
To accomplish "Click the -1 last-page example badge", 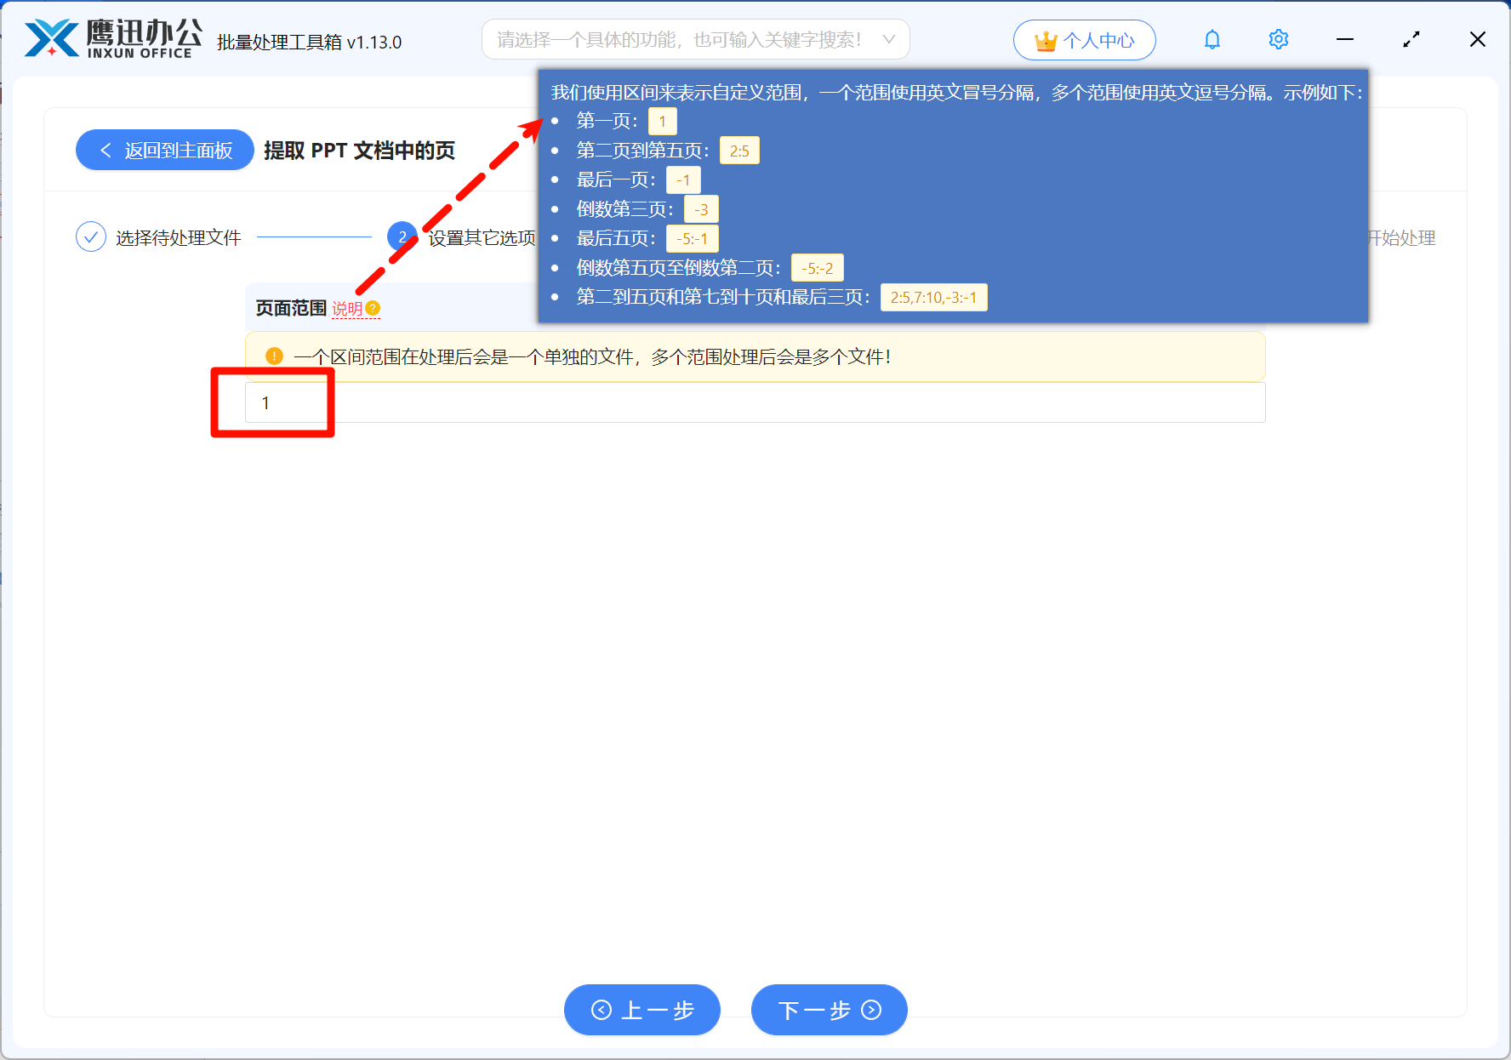I will pyautogui.click(x=682, y=180).
